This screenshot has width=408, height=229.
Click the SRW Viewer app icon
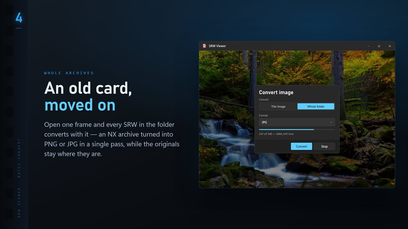click(204, 46)
